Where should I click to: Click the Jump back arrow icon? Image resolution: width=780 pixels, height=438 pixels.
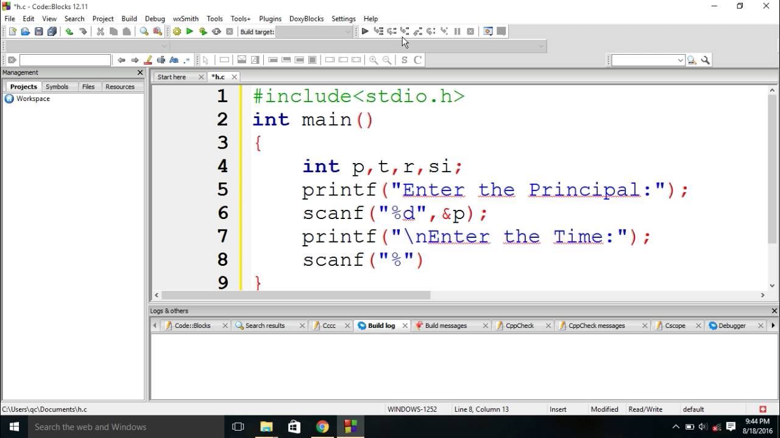pos(121,60)
